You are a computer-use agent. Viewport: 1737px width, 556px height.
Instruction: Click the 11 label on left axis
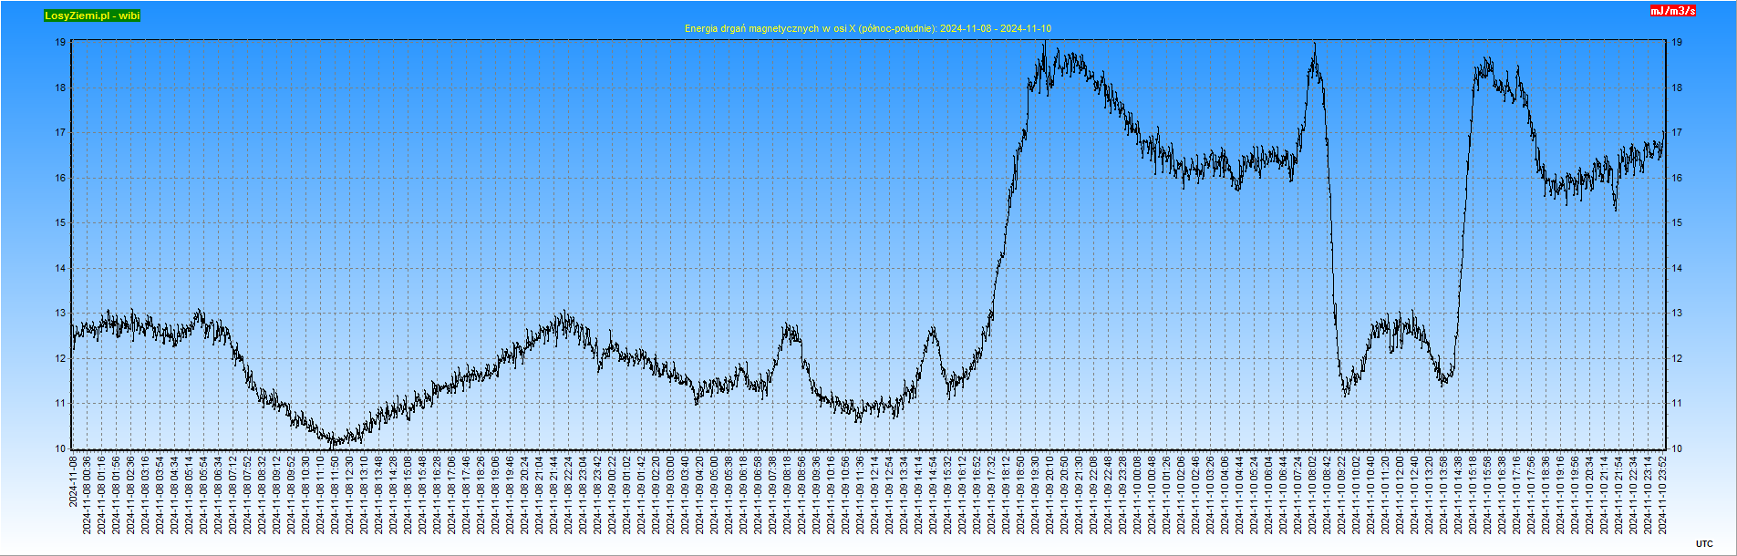coord(60,403)
